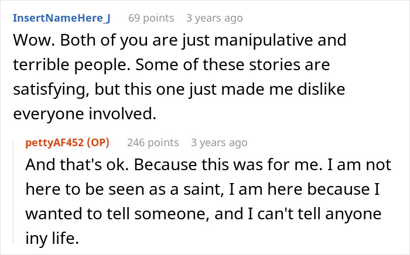
Task: Click the line starting 'wanted to tell someone'
Action: (x=203, y=213)
